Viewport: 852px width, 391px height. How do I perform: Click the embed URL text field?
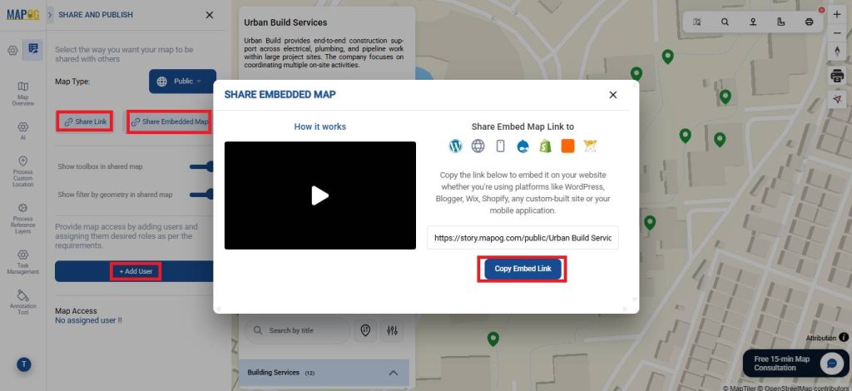tap(523, 238)
